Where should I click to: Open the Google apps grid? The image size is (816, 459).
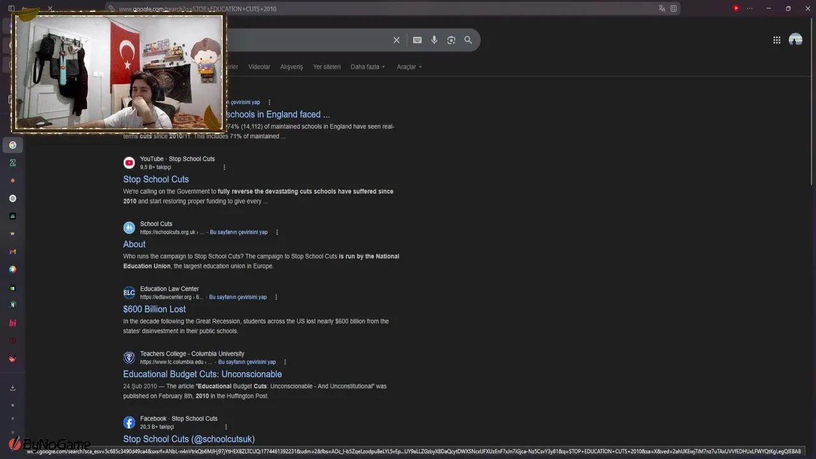(x=776, y=40)
